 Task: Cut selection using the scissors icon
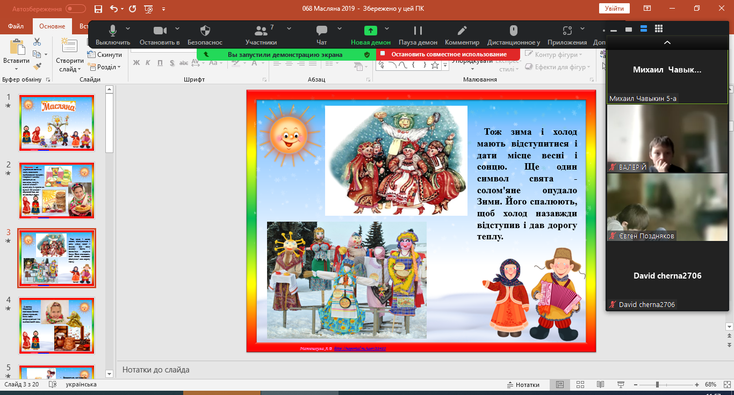[x=37, y=42]
